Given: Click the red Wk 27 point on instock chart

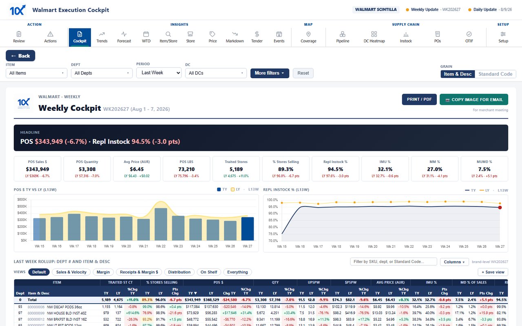Looking at the screenshot, I should [500, 207].
